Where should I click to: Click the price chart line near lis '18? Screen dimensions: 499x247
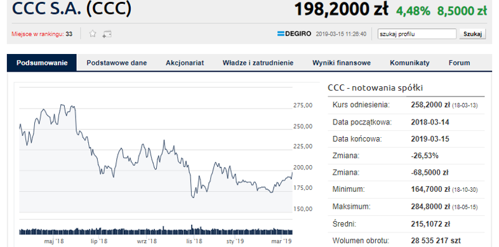193,195
